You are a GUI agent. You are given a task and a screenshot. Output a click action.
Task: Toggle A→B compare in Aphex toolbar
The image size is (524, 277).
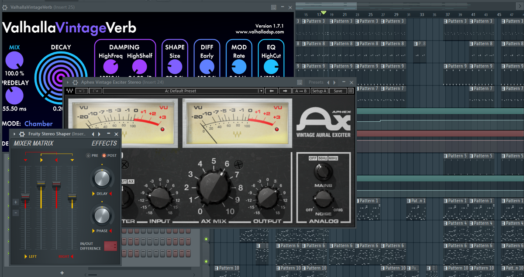point(300,91)
